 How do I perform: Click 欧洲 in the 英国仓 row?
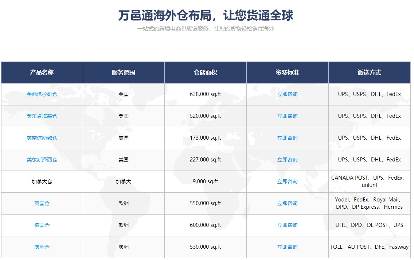tap(124, 203)
